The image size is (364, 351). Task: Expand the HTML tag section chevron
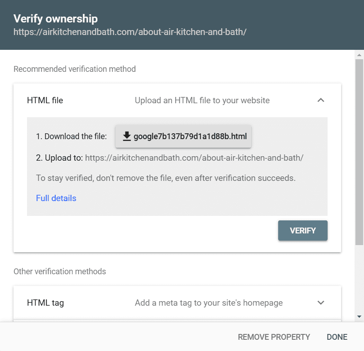(321, 303)
